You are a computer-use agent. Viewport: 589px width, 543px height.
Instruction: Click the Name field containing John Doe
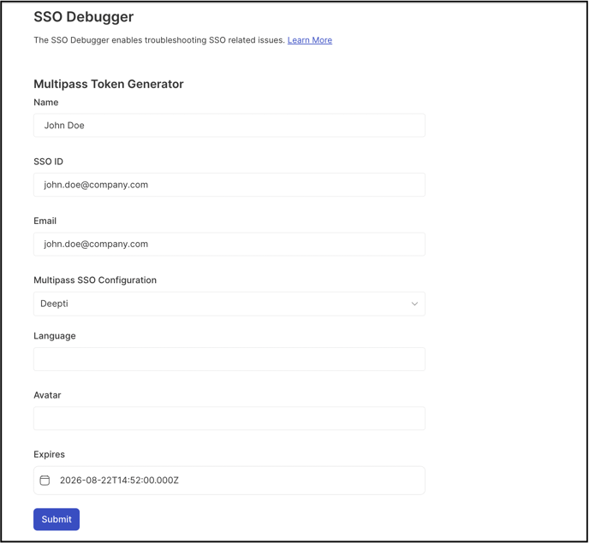tap(229, 126)
